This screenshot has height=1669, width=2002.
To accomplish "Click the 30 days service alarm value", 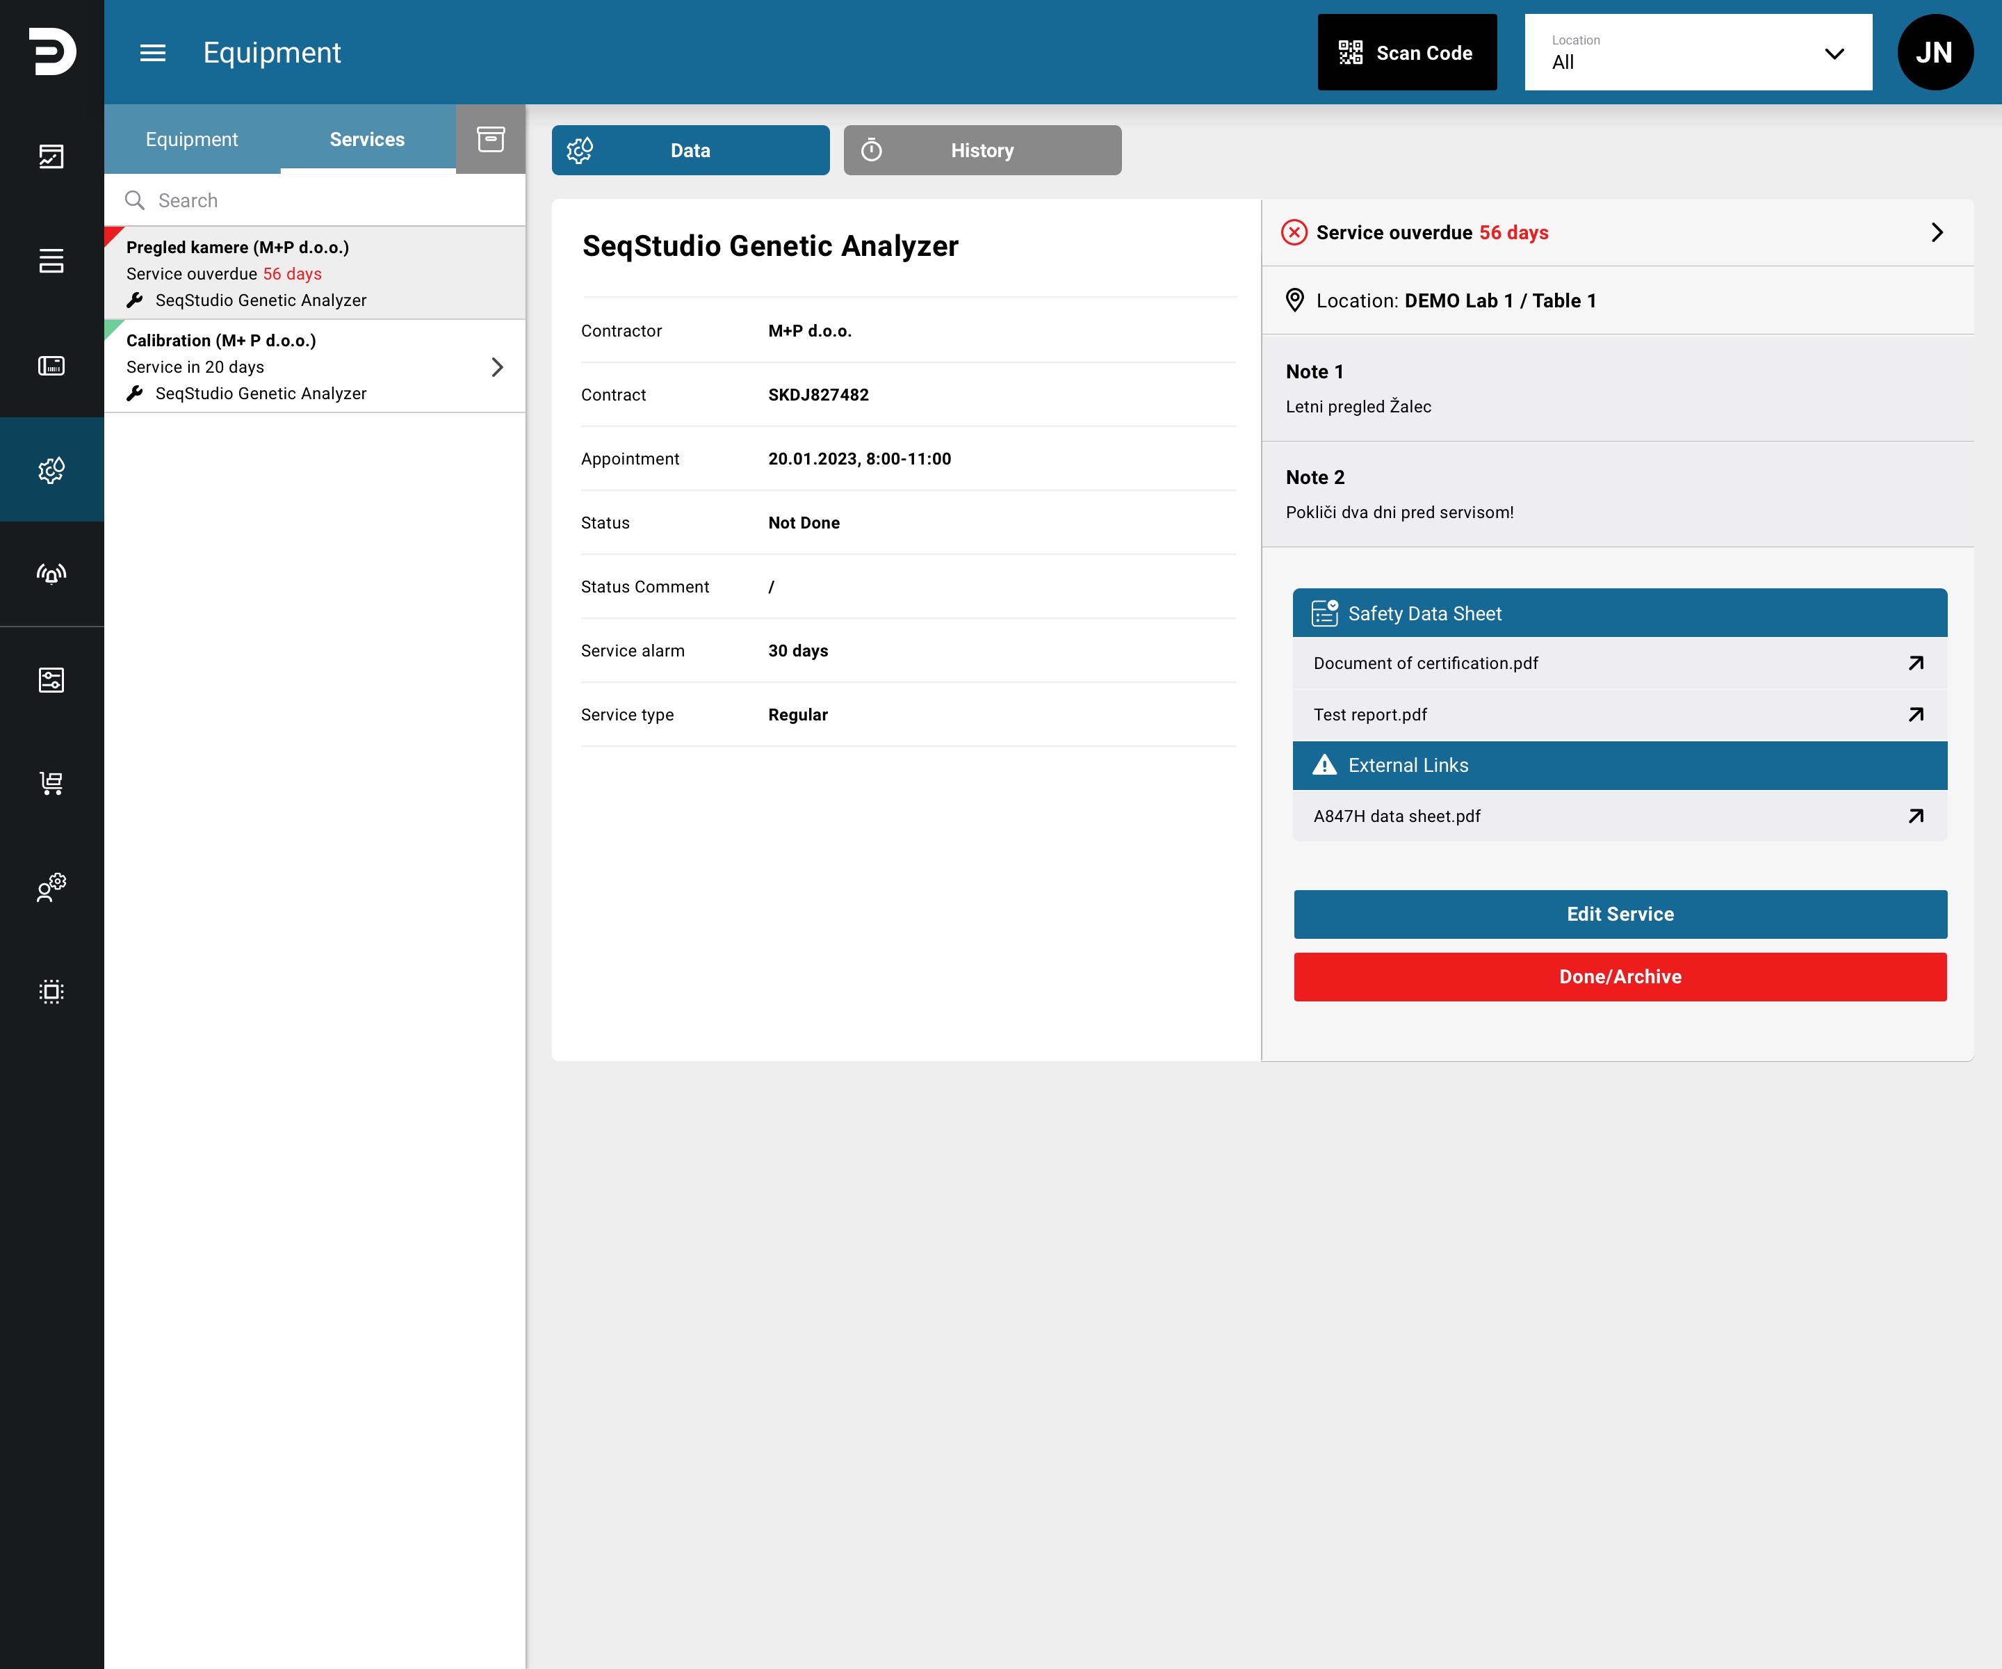I will coord(798,650).
